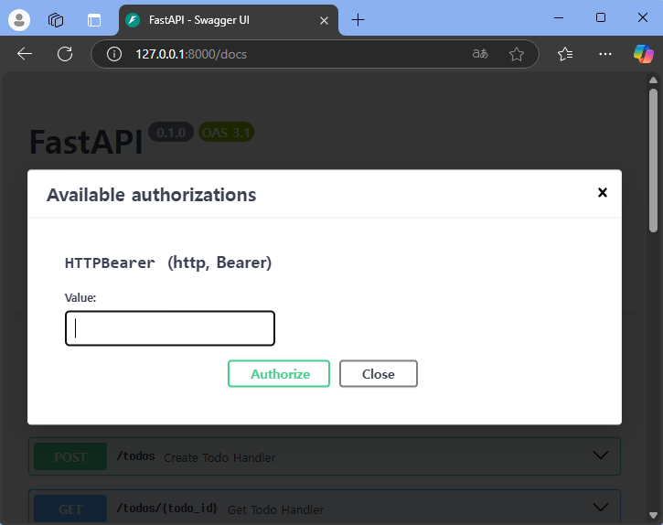This screenshot has width=663, height=525.
Task: Click the scrollbar up arrow
Action: tap(653, 80)
